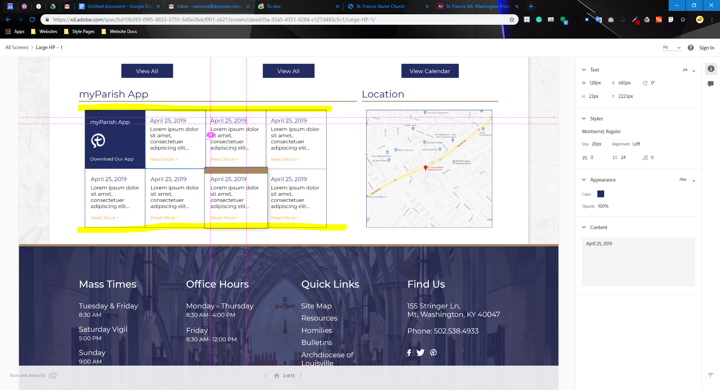This screenshot has width=720, height=390.
Task: Open the specs info panel icon
Action: (711, 69)
